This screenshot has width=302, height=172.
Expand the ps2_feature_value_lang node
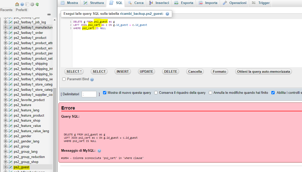pos(6,131)
